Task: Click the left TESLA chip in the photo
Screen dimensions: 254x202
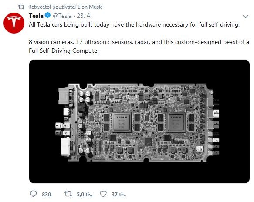Action: pyautogui.click(x=122, y=122)
